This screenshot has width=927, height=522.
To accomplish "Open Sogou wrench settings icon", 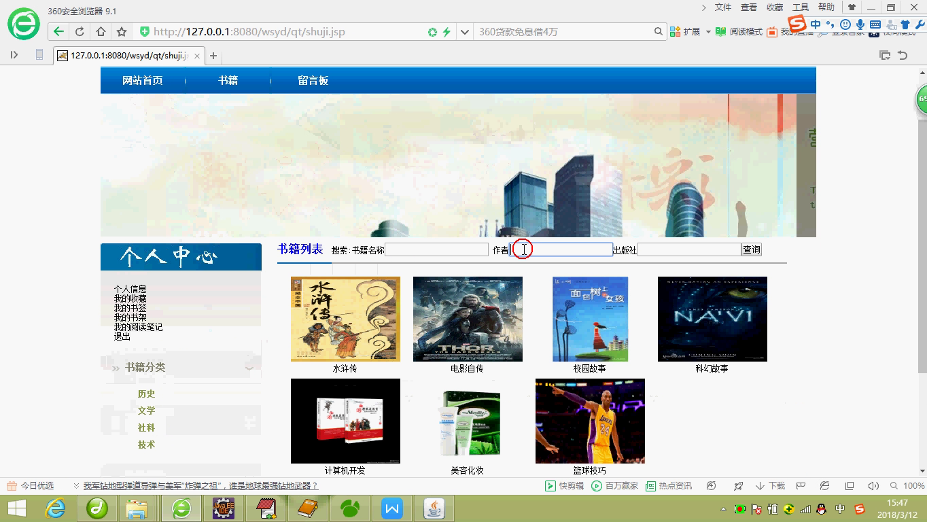I will [x=920, y=24].
